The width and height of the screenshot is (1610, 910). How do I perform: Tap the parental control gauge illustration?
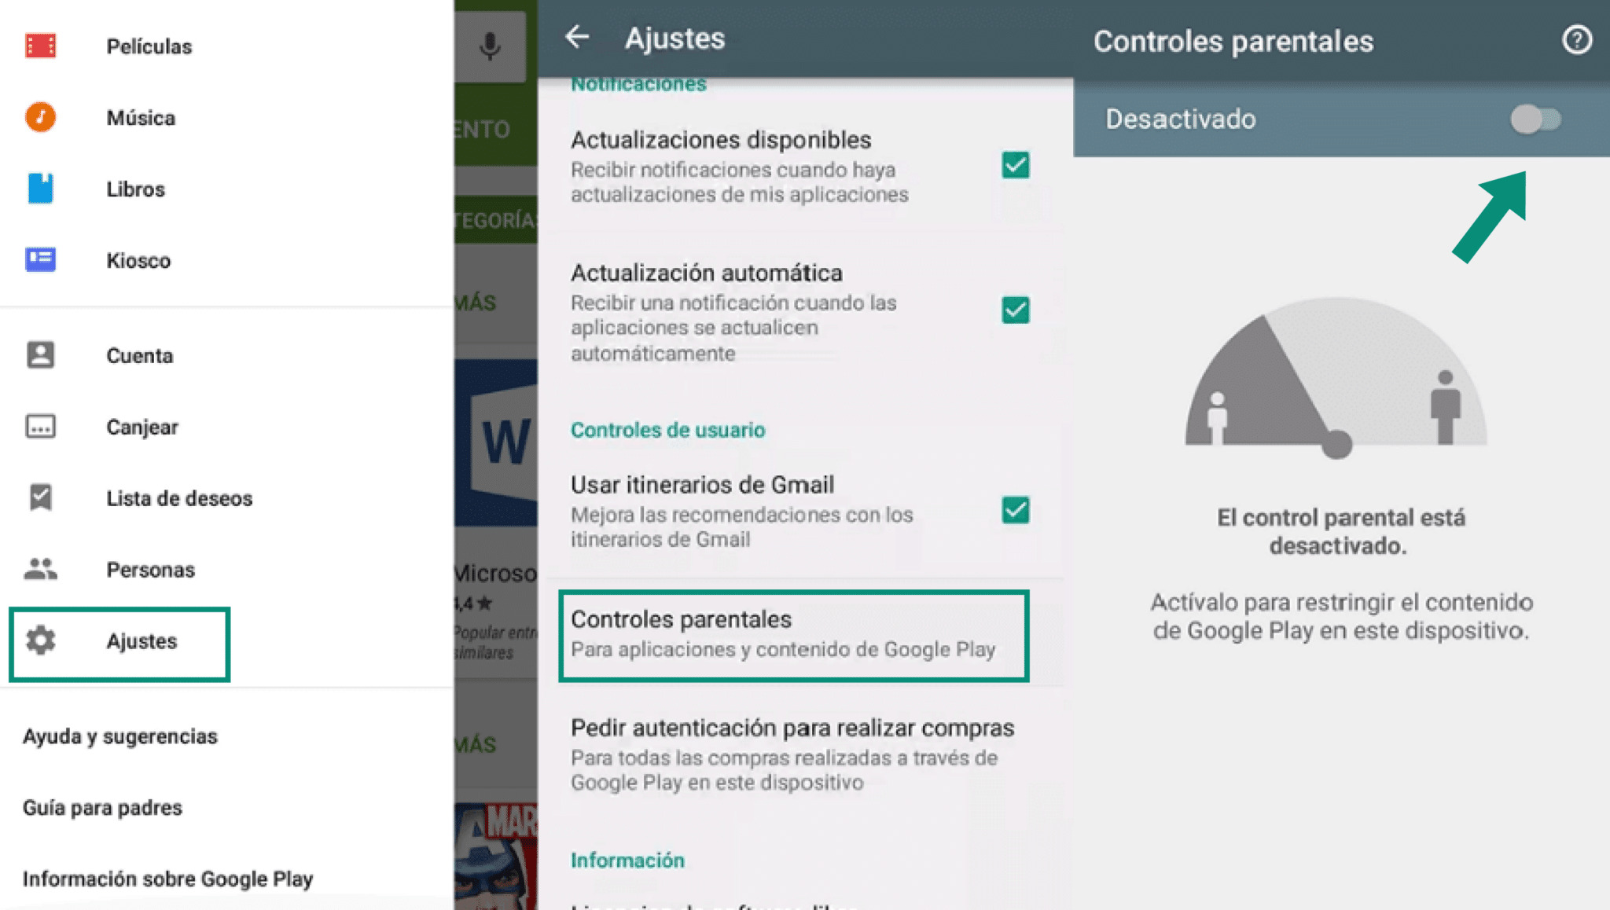(1336, 376)
